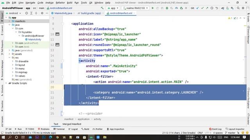Open App Inspection tool window
This screenshot has height=140, width=250.
click(x=115, y=129)
